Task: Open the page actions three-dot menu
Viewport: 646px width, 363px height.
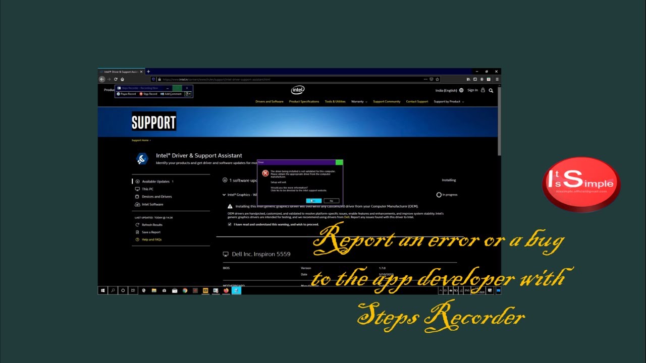Action: pyautogui.click(x=425, y=79)
